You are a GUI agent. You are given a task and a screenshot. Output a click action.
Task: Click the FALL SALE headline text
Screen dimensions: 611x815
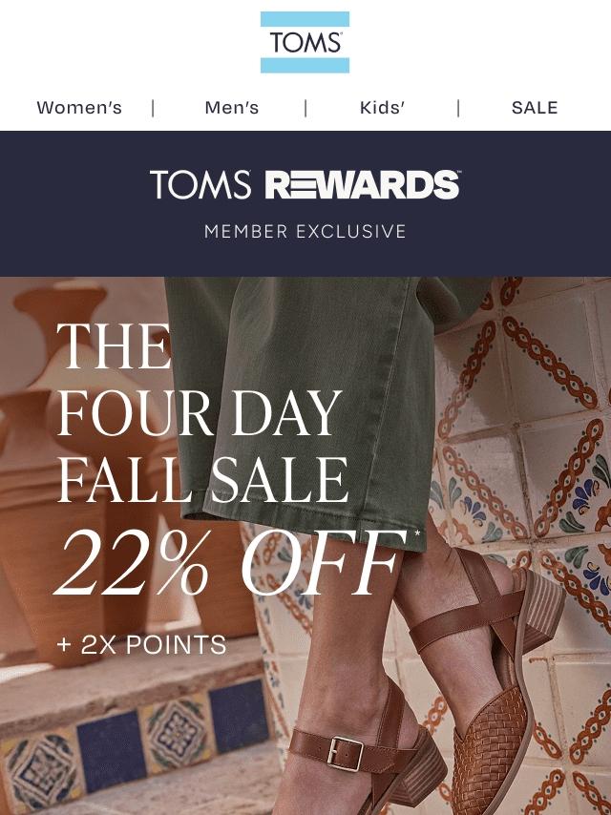pos(202,479)
